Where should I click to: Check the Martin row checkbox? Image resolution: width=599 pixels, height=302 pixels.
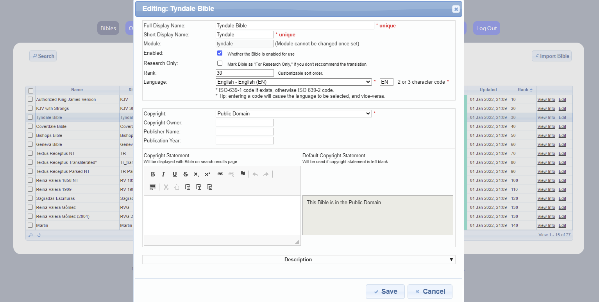point(30,225)
